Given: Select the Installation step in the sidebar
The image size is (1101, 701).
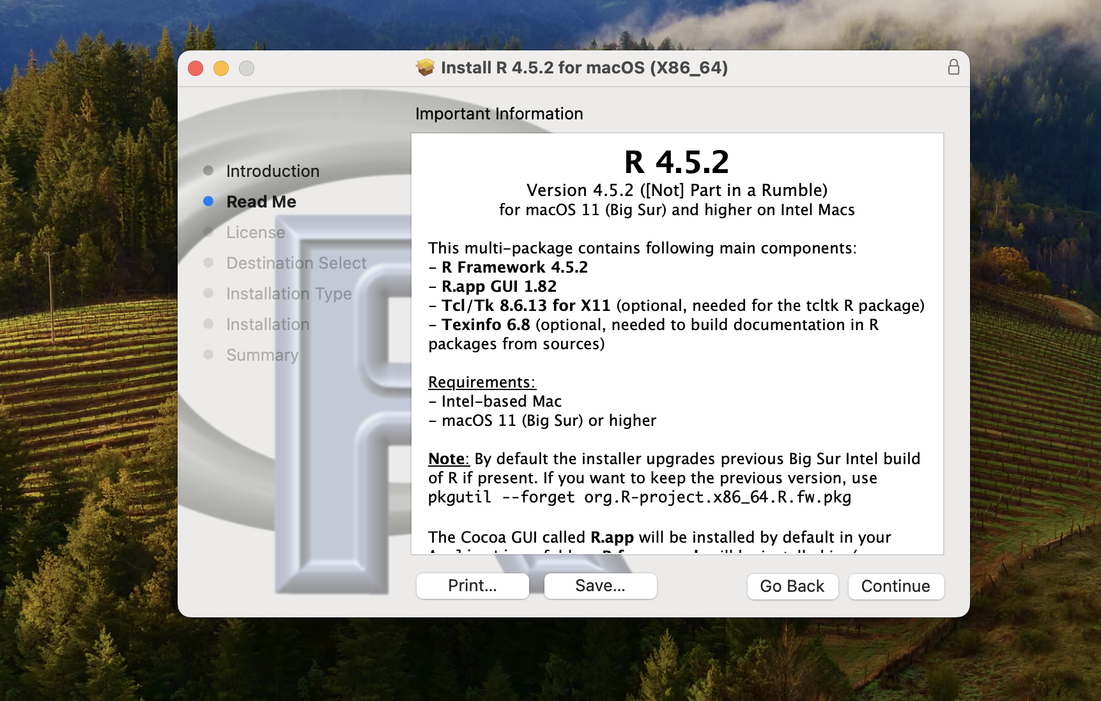Looking at the screenshot, I should coord(267,324).
